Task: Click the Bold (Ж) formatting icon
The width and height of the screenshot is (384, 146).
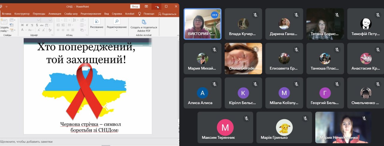Action: [x=22, y=25]
